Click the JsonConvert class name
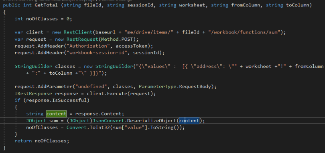This screenshot has width=325, height=153. [108, 121]
